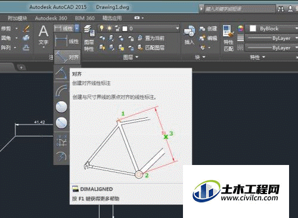The width and height of the screenshot is (298, 218).
Task: Click the new drawing tab plus button
Action: point(21,67)
